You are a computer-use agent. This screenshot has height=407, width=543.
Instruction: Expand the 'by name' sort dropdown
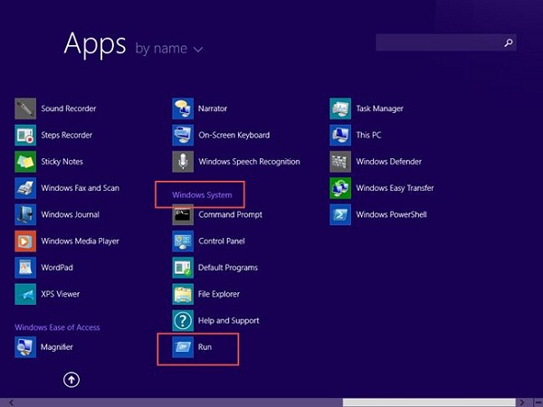point(169,49)
